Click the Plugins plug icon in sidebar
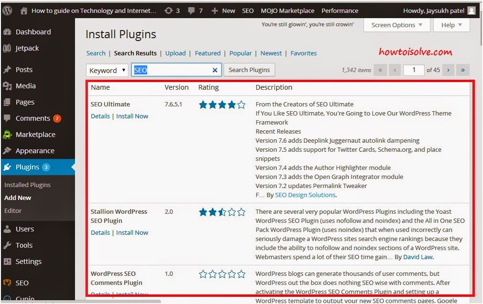Screen dimensions: 483x304 click(7, 167)
